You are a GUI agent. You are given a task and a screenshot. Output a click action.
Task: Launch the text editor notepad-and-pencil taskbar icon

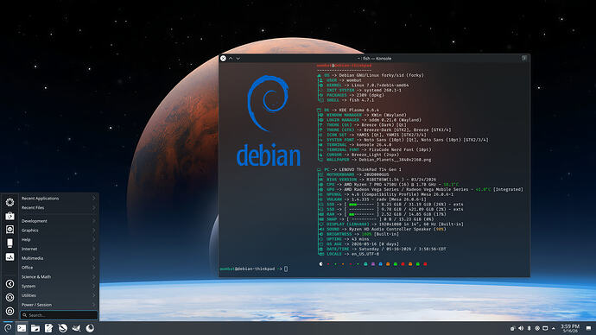point(49,328)
